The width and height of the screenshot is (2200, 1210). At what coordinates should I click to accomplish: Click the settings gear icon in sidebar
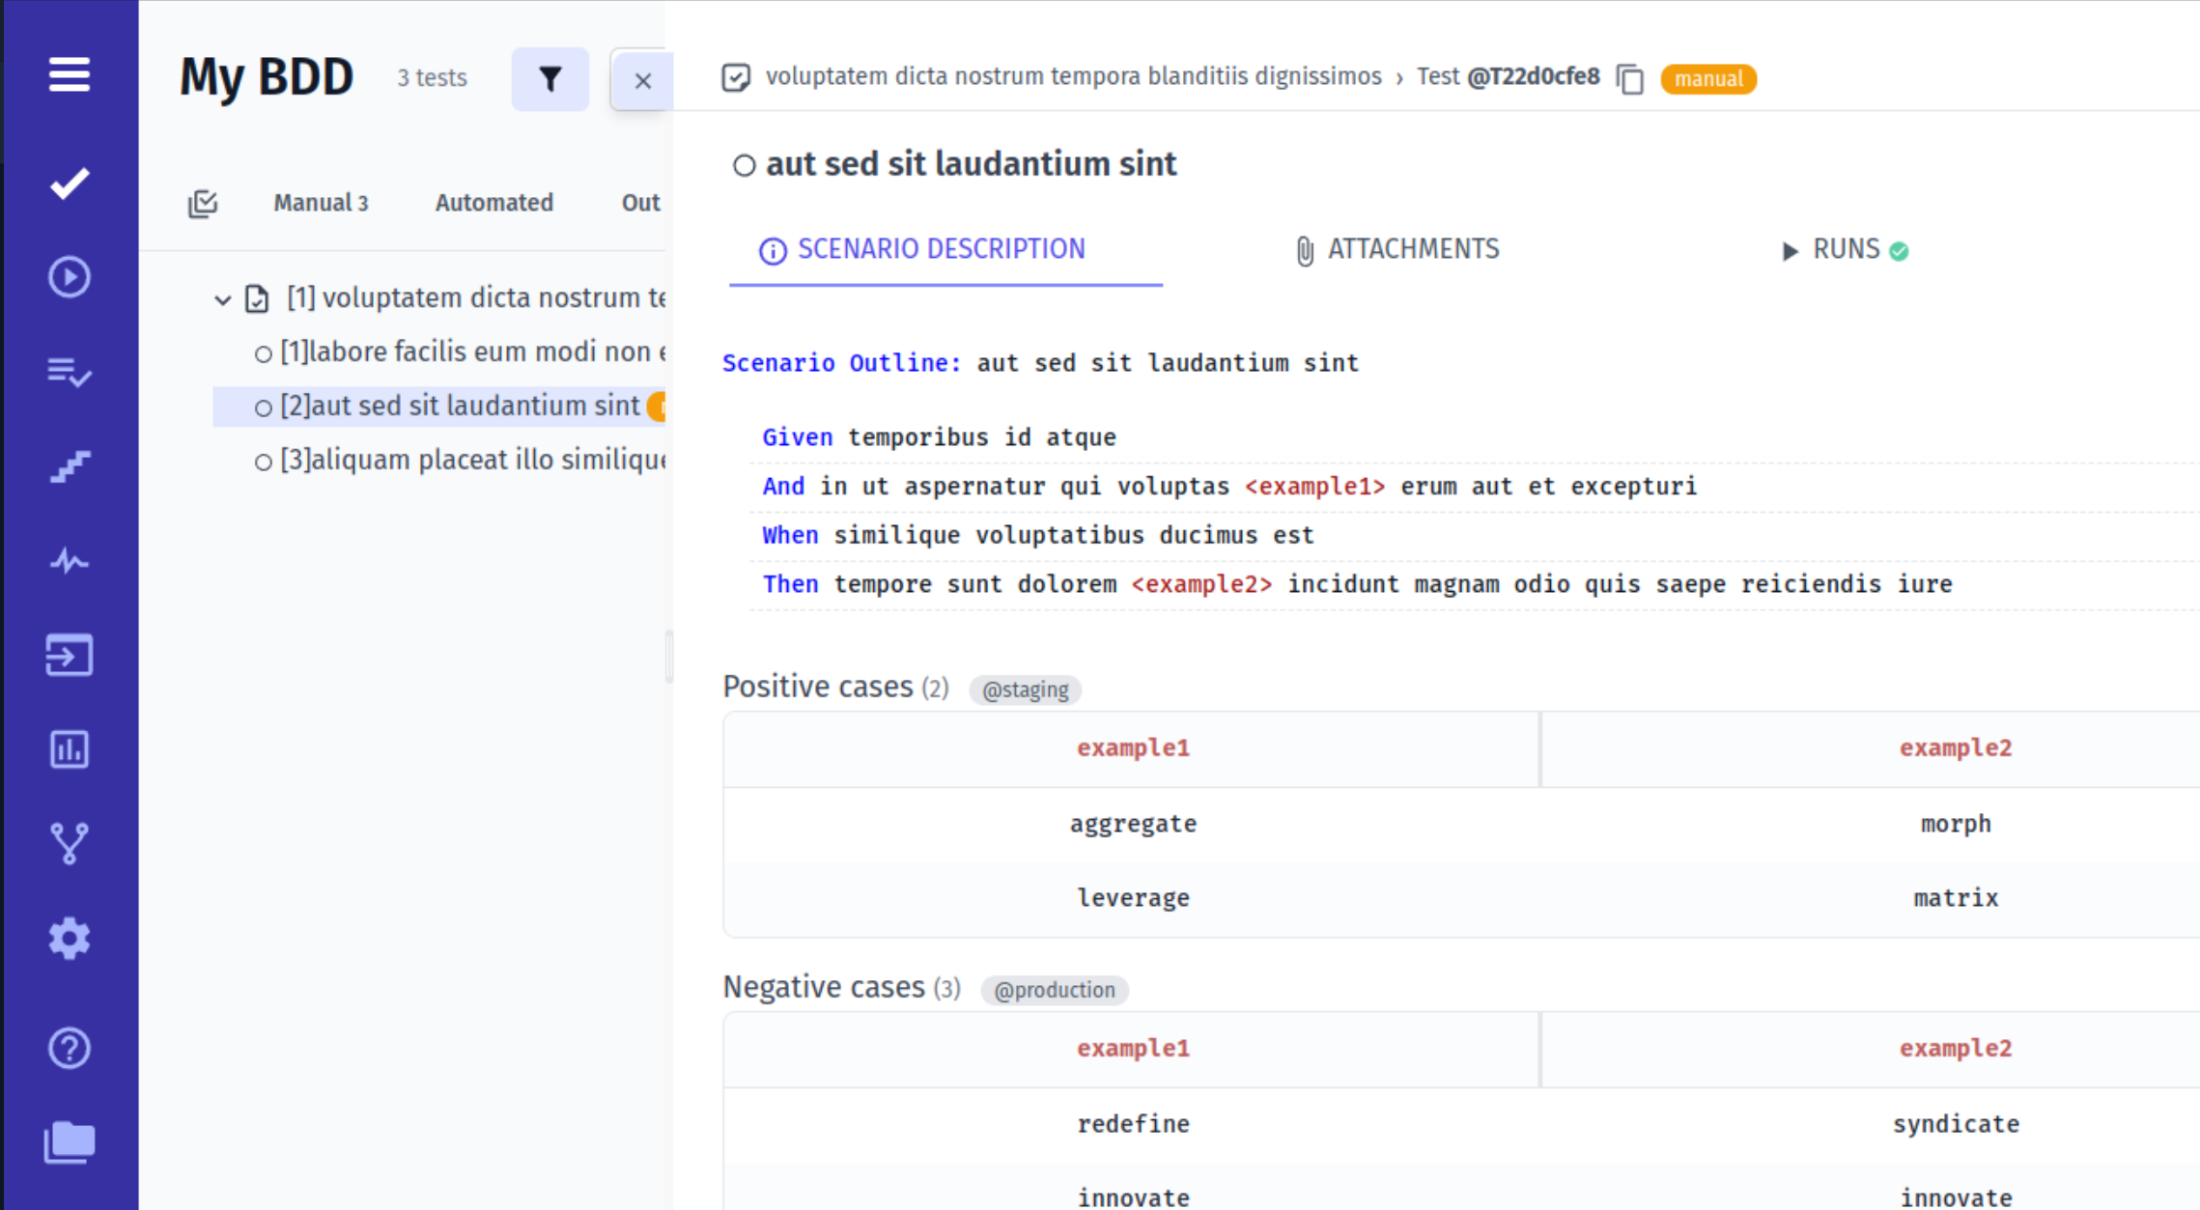[x=69, y=939]
